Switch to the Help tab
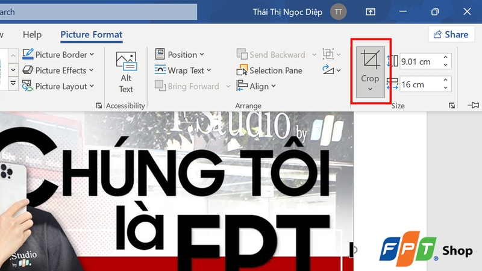 tap(33, 34)
